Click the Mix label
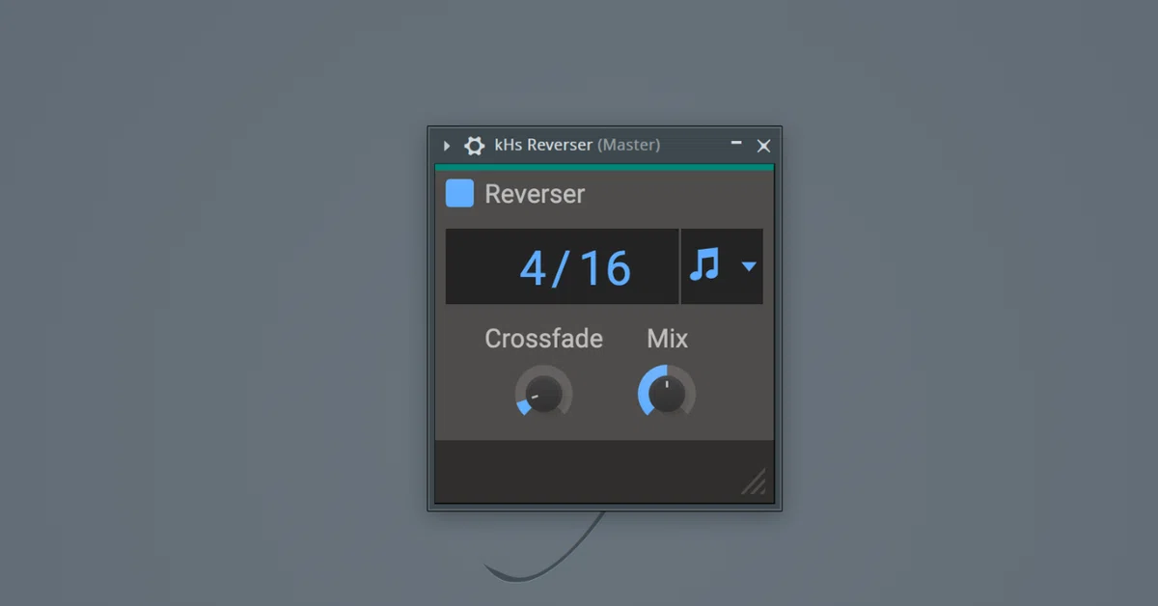 click(x=667, y=339)
